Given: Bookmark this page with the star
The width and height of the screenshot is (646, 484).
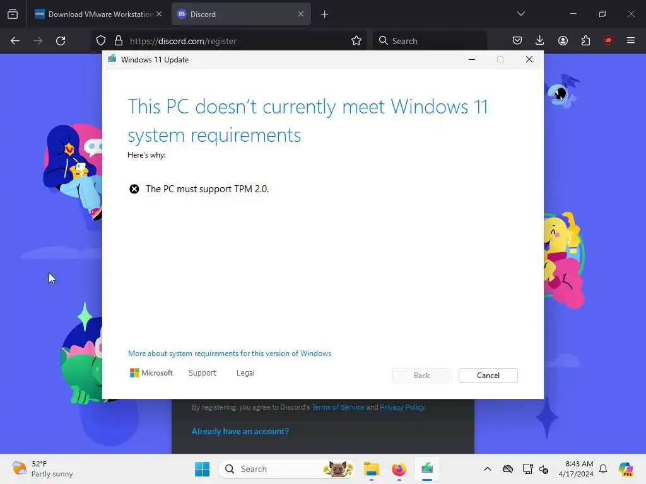Looking at the screenshot, I should pyautogui.click(x=356, y=41).
